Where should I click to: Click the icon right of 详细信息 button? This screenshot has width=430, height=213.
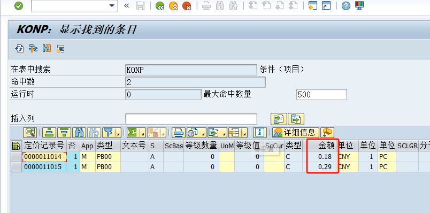pos(327,133)
